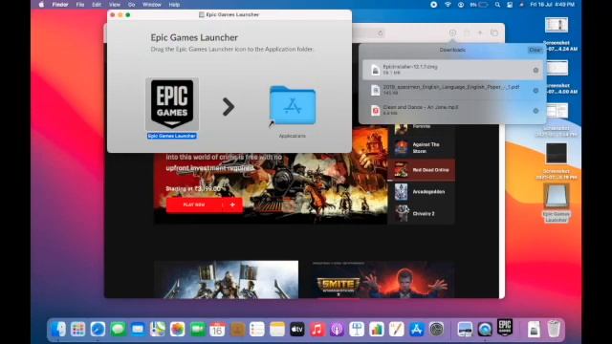Image resolution: width=612 pixels, height=344 pixels.
Task: Reveal EpicInstaller dmg in Finder
Action: pos(535,70)
